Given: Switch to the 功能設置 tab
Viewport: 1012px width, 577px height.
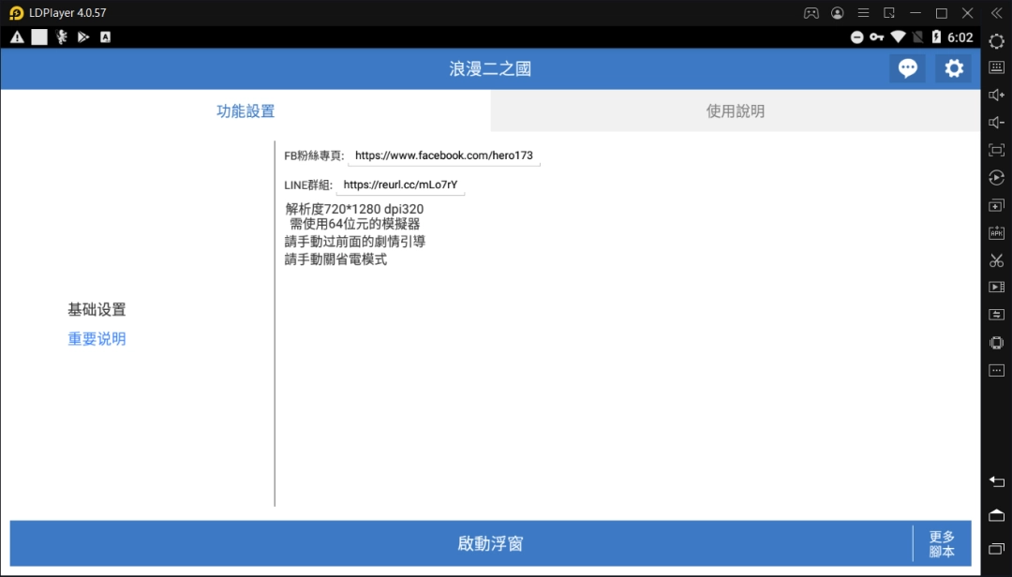Looking at the screenshot, I should 246,111.
